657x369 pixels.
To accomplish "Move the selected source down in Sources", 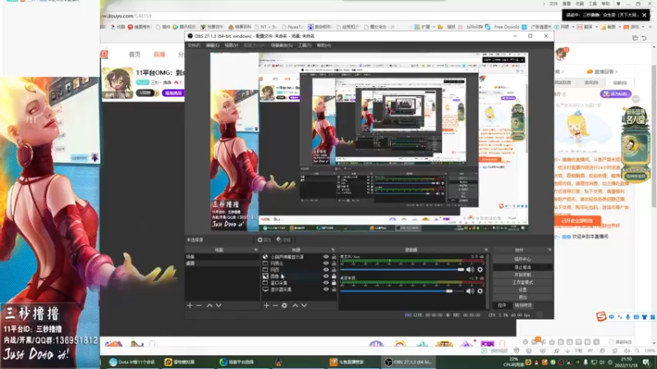I will click(304, 305).
